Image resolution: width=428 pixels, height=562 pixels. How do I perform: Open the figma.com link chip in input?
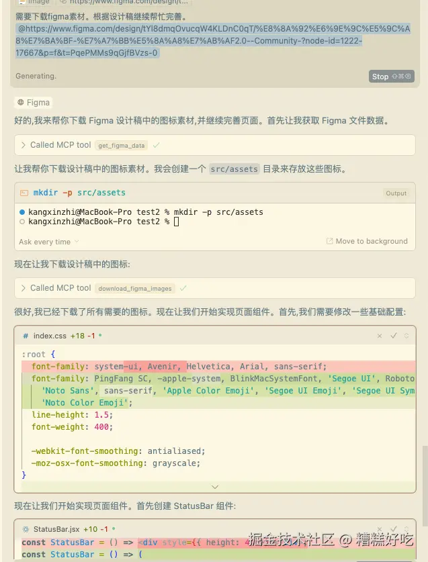124,2
